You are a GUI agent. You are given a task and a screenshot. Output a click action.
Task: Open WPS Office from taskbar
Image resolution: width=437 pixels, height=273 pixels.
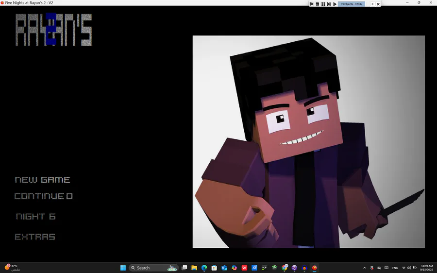[244, 268]
